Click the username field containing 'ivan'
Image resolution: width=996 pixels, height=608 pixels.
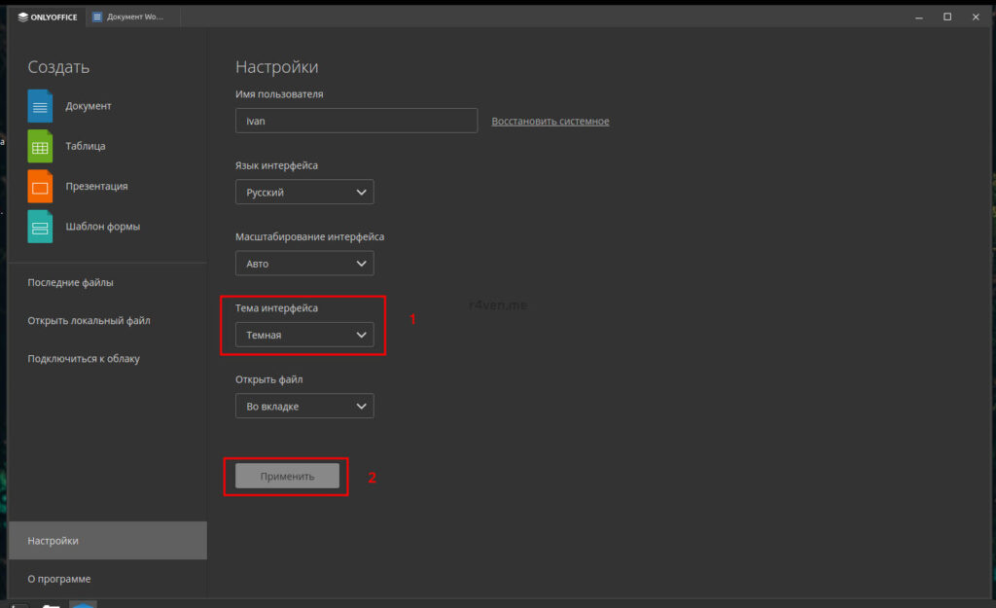coord(356,121)
